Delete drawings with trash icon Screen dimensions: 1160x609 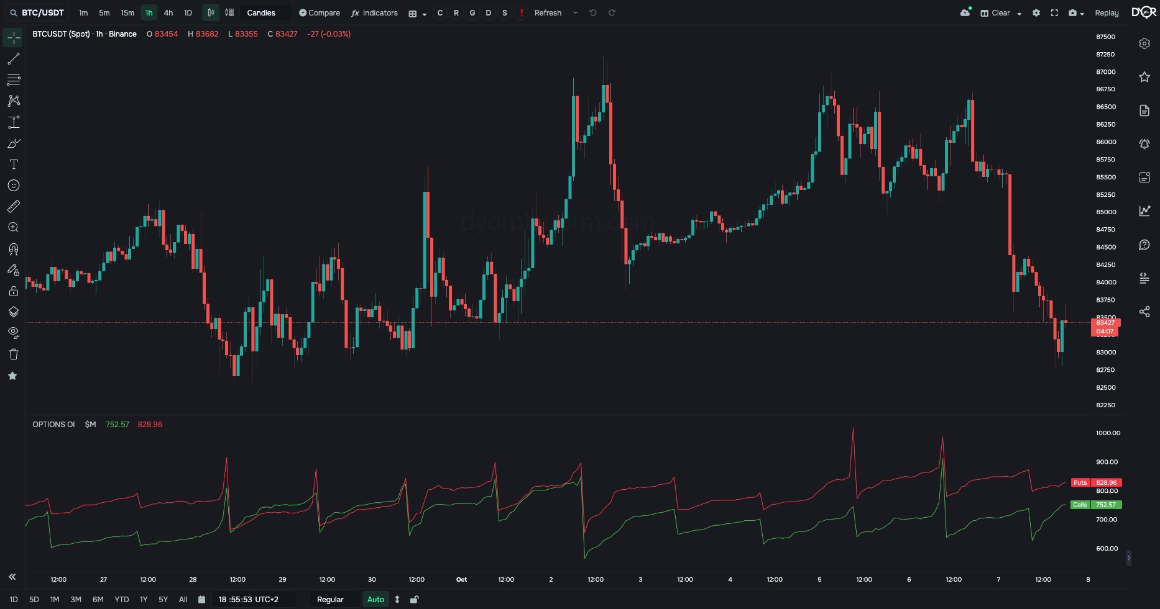point(13,354)
